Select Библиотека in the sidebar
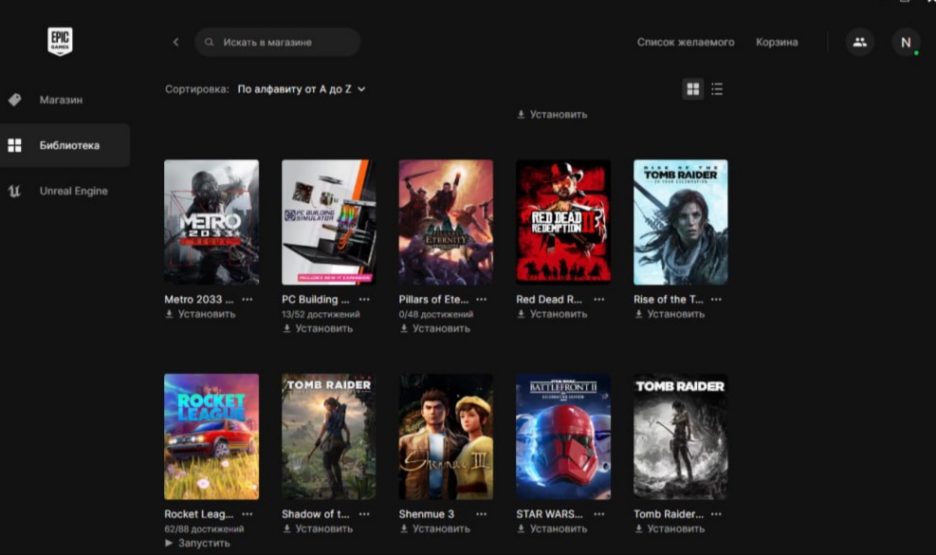Viewport: 936px width, 555px height. click(65, 145)
